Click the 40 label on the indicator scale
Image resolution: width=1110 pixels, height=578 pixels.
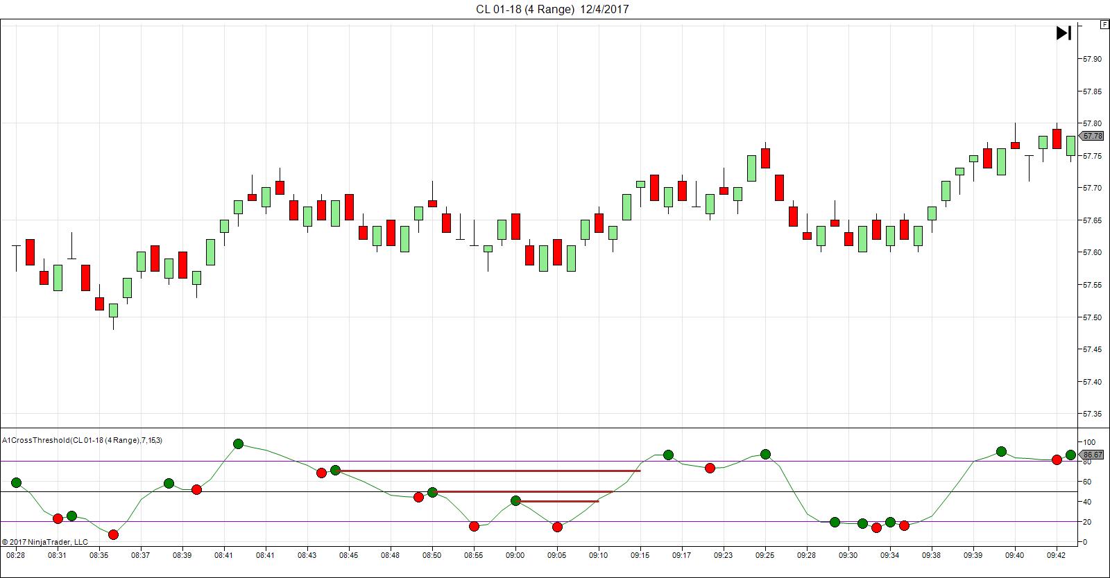pyautogui.click(x=1087, y=502)
